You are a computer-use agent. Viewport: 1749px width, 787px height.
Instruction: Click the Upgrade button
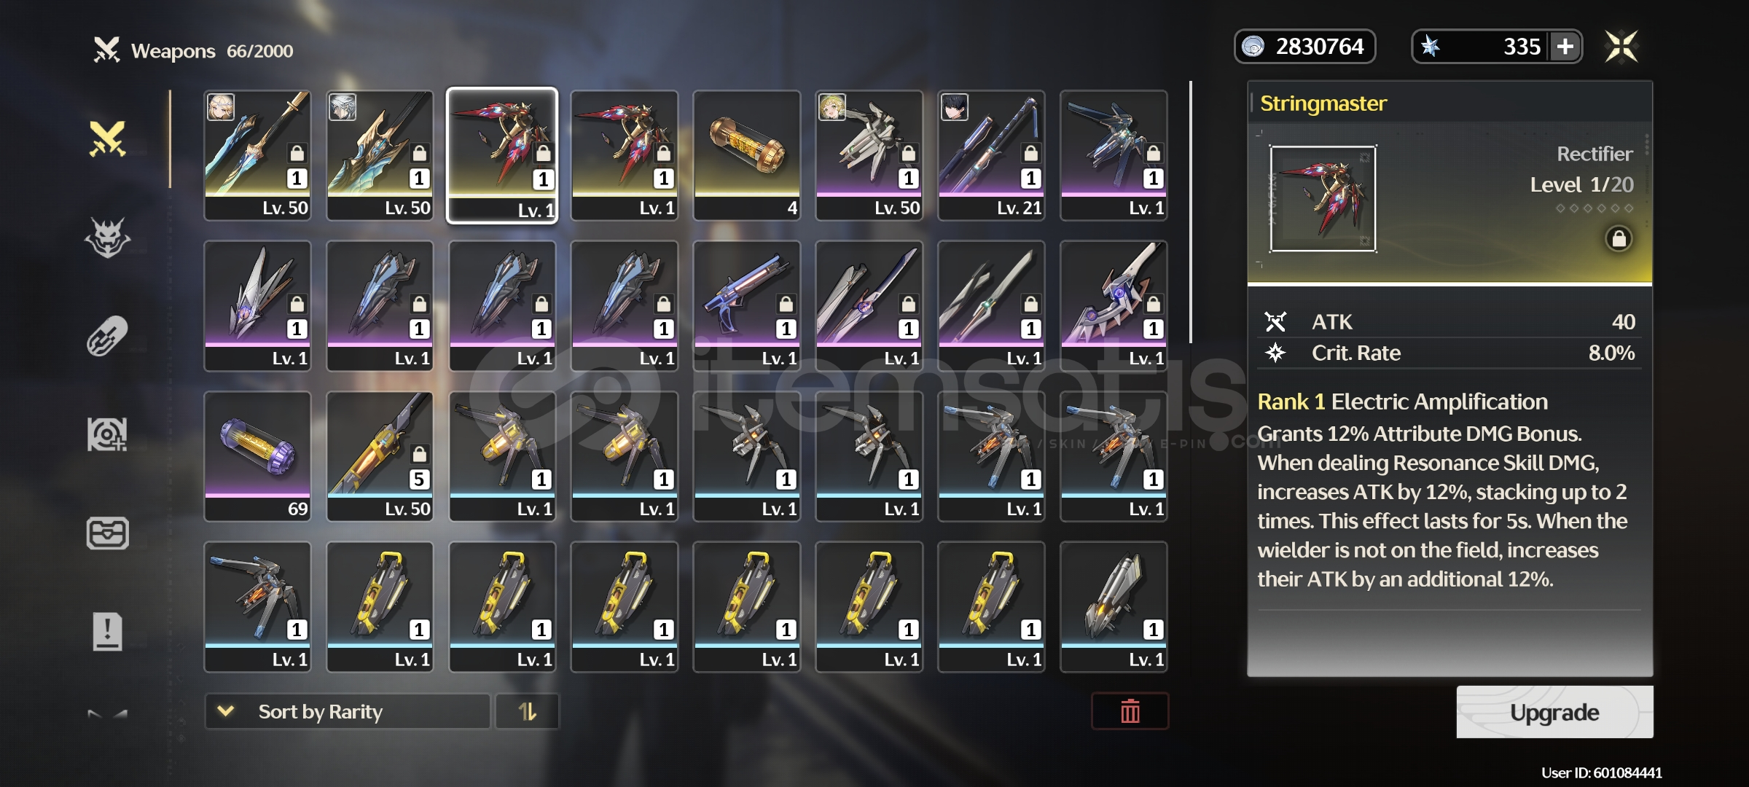tap(1554, 712)
